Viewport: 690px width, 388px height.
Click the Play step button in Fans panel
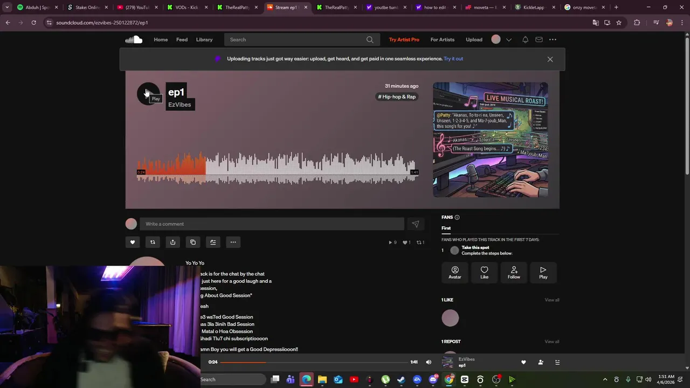click(x=543, y=273)
